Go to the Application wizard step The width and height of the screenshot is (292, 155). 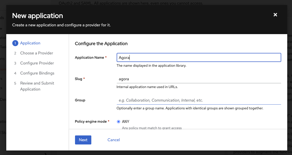coord(30,43)
